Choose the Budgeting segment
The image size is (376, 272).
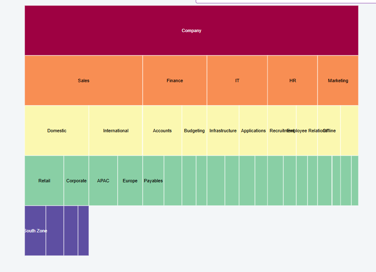[x=194, y=131]
